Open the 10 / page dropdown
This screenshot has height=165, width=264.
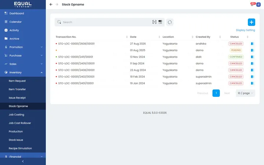point(245,93)
